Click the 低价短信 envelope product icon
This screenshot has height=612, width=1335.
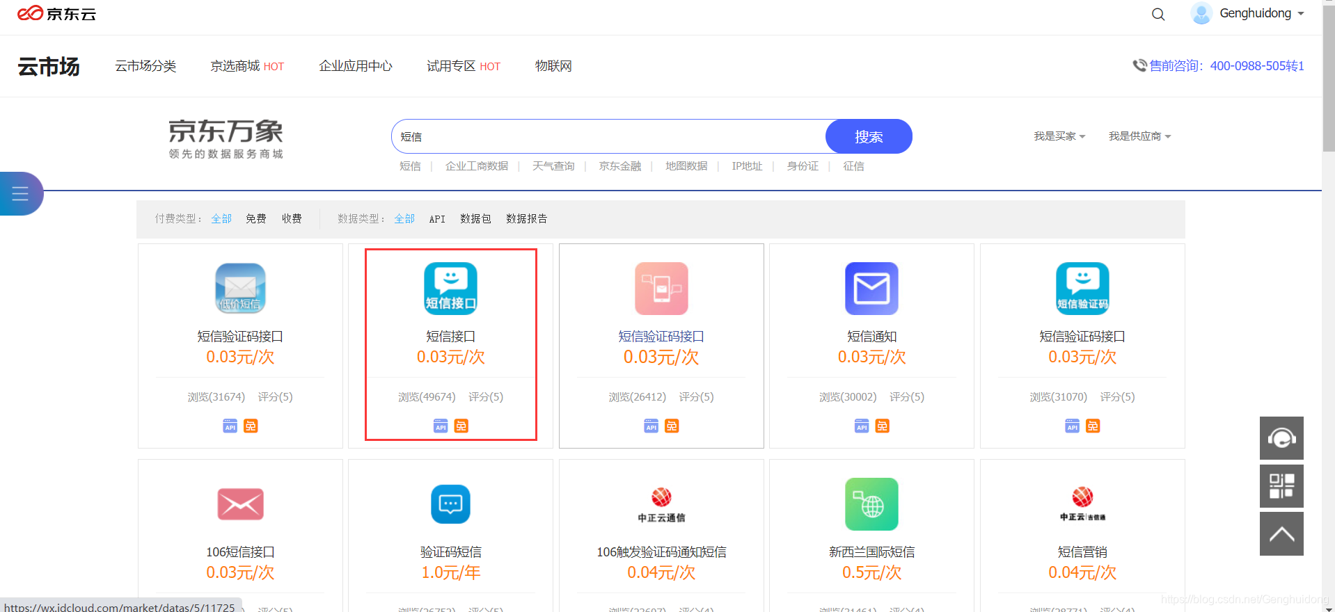240,289
